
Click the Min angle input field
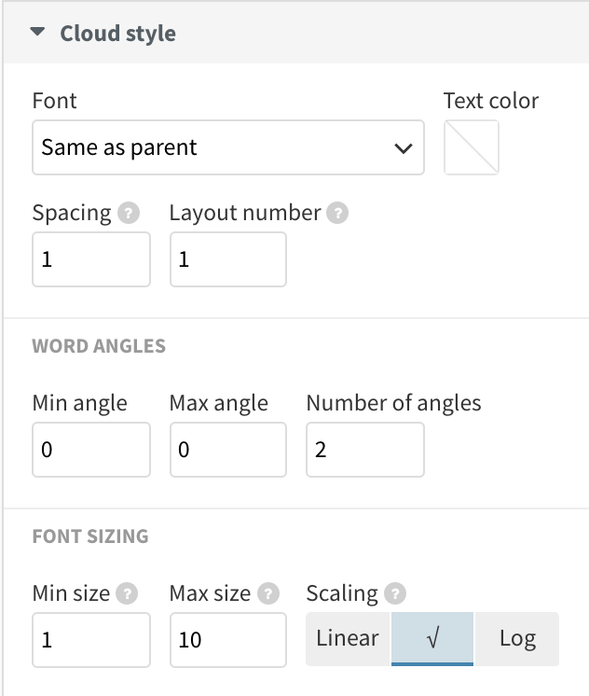(91, 450)
